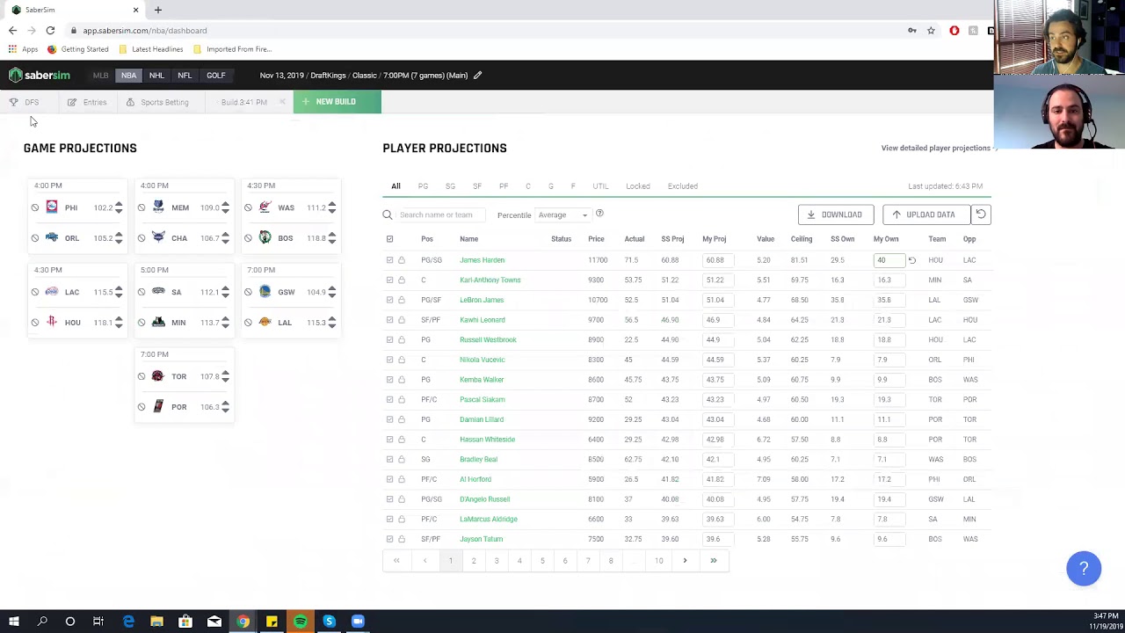The height and width of the screenshot is (633, 1125).
Task: Uncheck Russell Westbrook's row checkbox
Action: (390, 340)
